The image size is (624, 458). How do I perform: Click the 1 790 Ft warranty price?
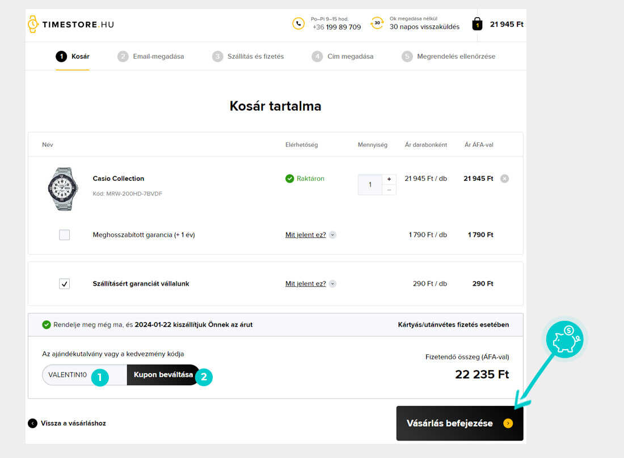[x=480, y=235]
